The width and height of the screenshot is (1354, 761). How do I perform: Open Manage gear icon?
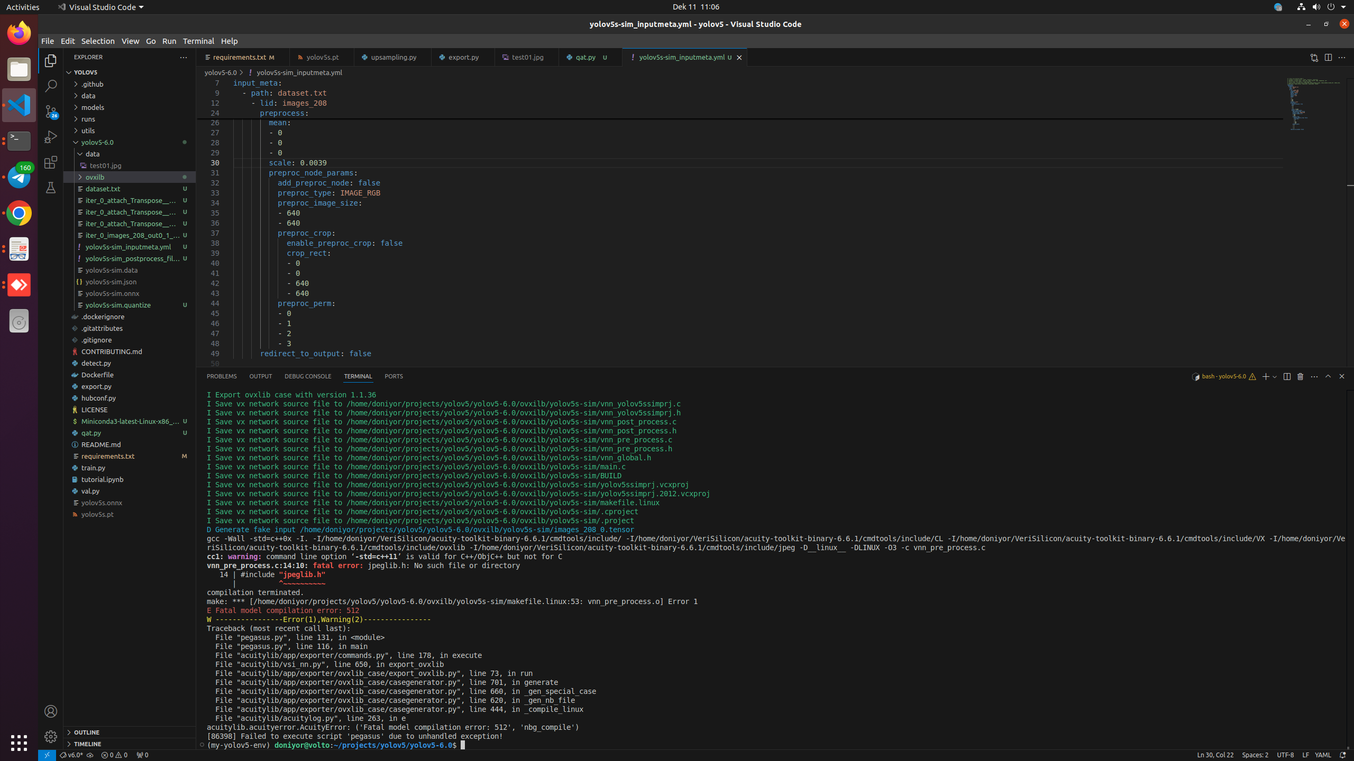(x=51, y=737)
